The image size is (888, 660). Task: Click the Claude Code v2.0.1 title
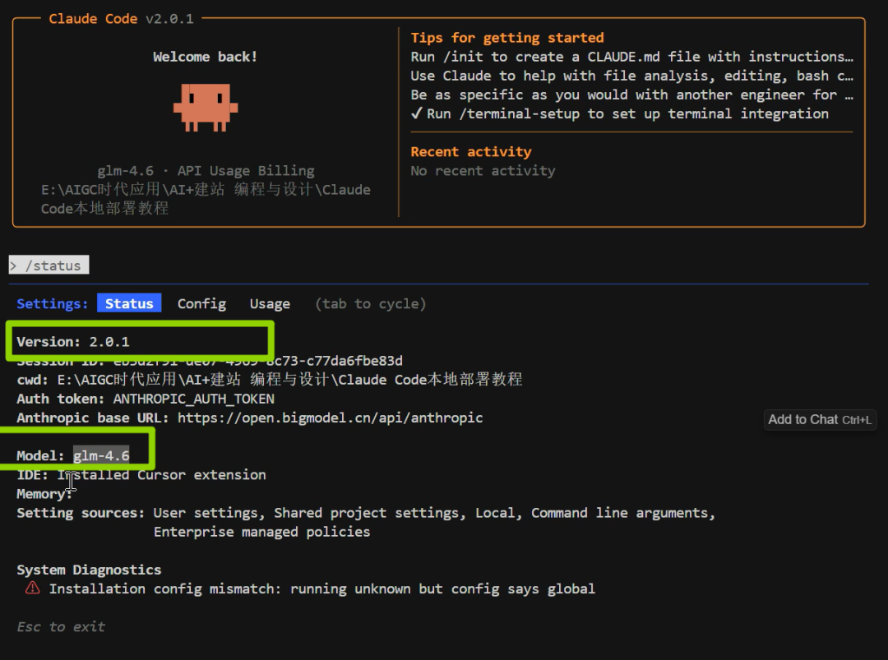(x=121, y=19)
